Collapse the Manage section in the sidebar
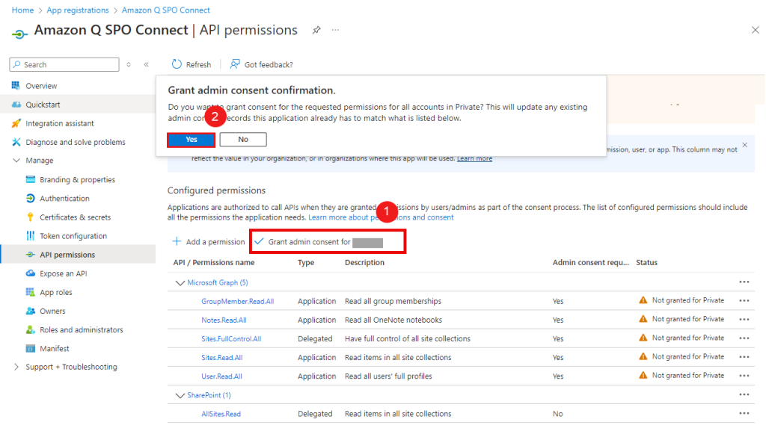 [16, 161]
